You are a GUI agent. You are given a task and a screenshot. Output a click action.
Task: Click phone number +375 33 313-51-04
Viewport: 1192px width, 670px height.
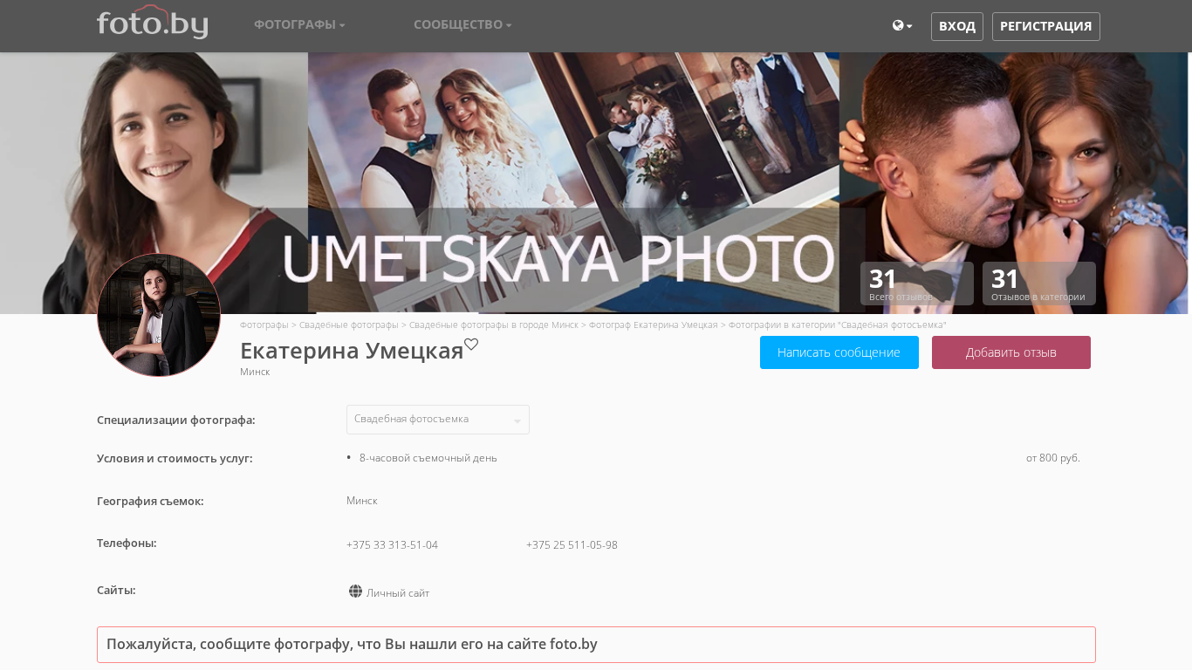[393, 545]
